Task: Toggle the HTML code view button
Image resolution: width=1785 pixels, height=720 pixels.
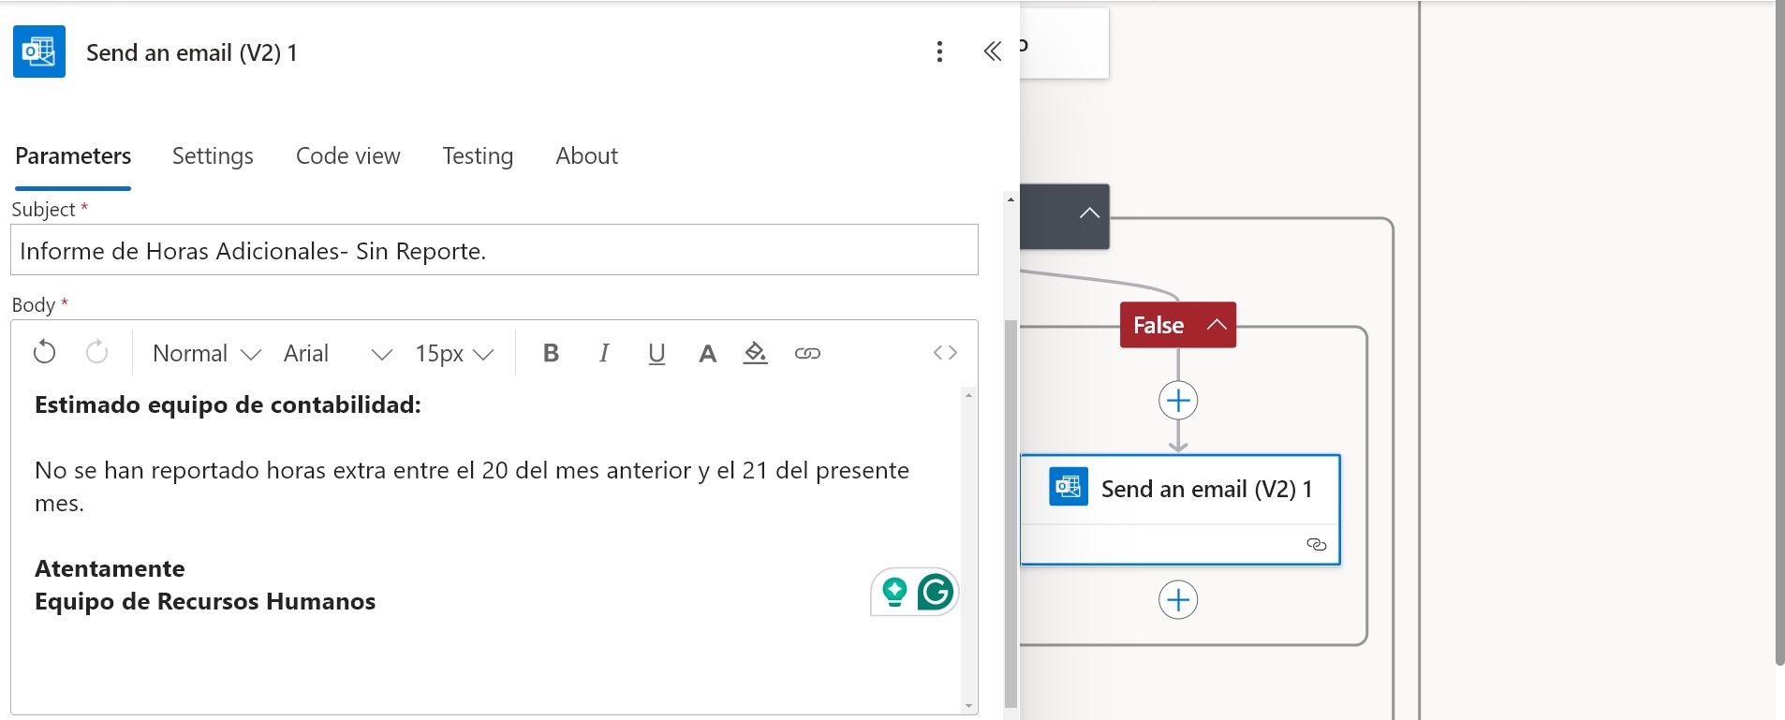Action: (x=945, y=353)
